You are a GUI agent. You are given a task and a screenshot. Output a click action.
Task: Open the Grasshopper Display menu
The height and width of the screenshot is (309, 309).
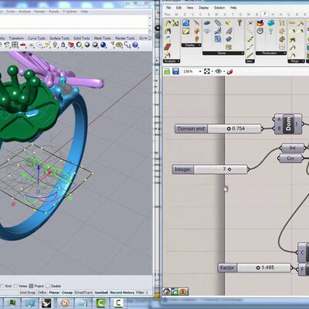203,8
